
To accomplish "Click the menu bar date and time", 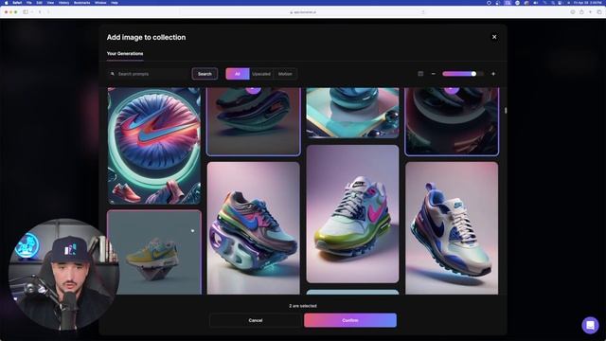I will tap(587, 3).
